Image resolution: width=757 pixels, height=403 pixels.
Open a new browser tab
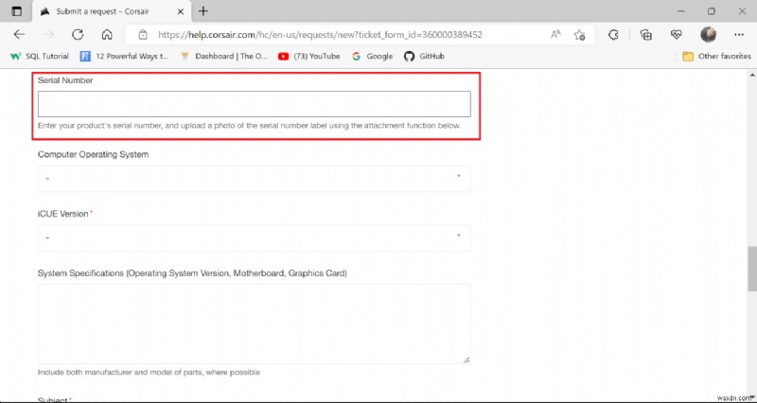(203, 11)
